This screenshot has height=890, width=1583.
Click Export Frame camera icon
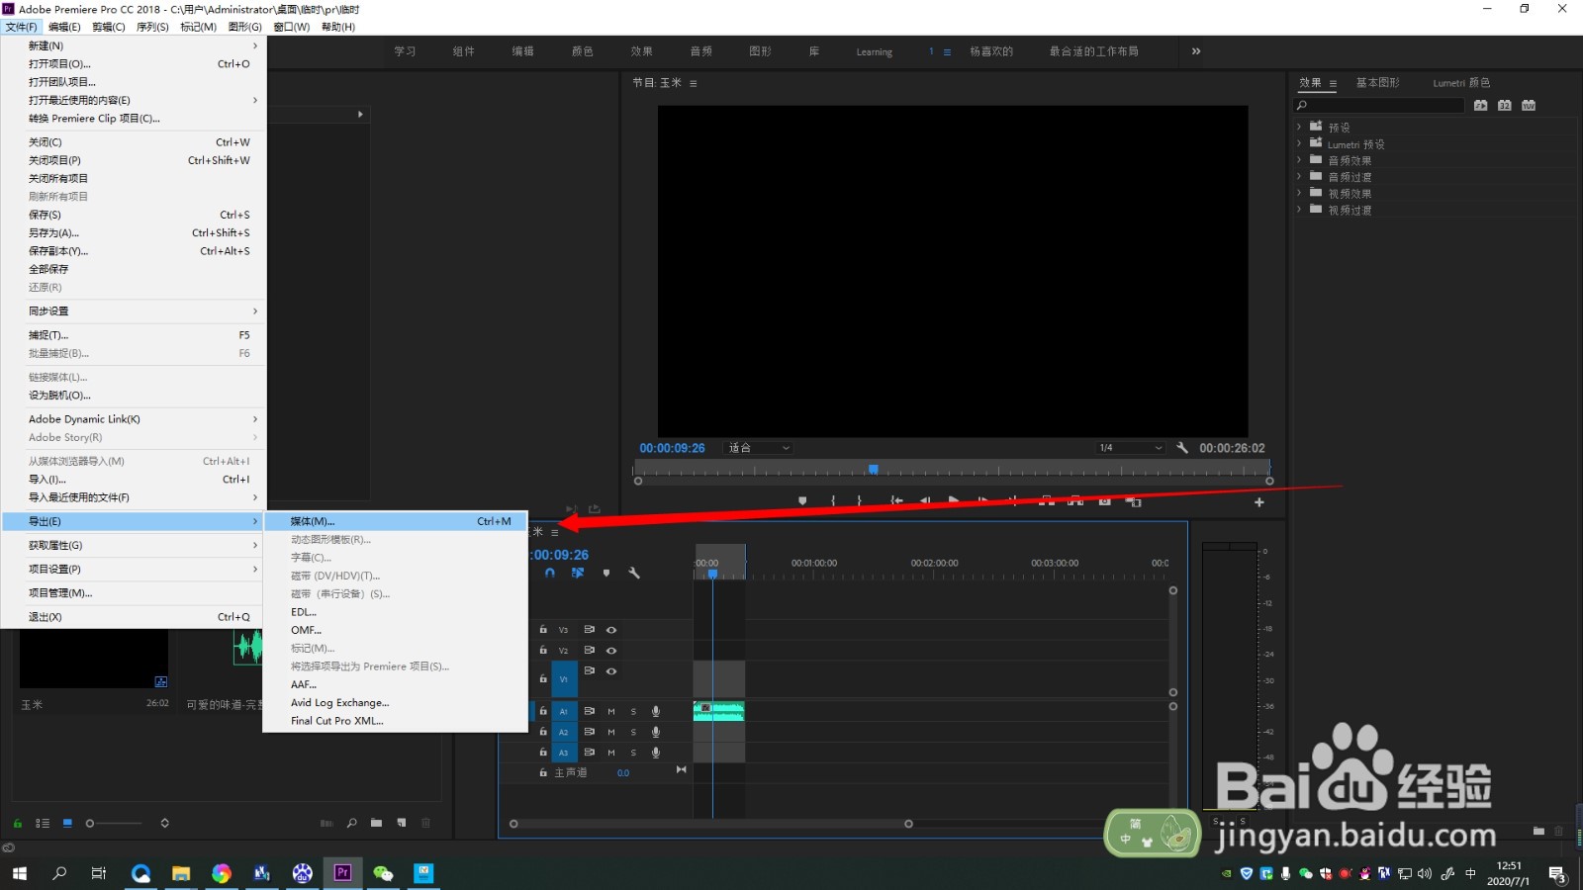pos(1105,501)
